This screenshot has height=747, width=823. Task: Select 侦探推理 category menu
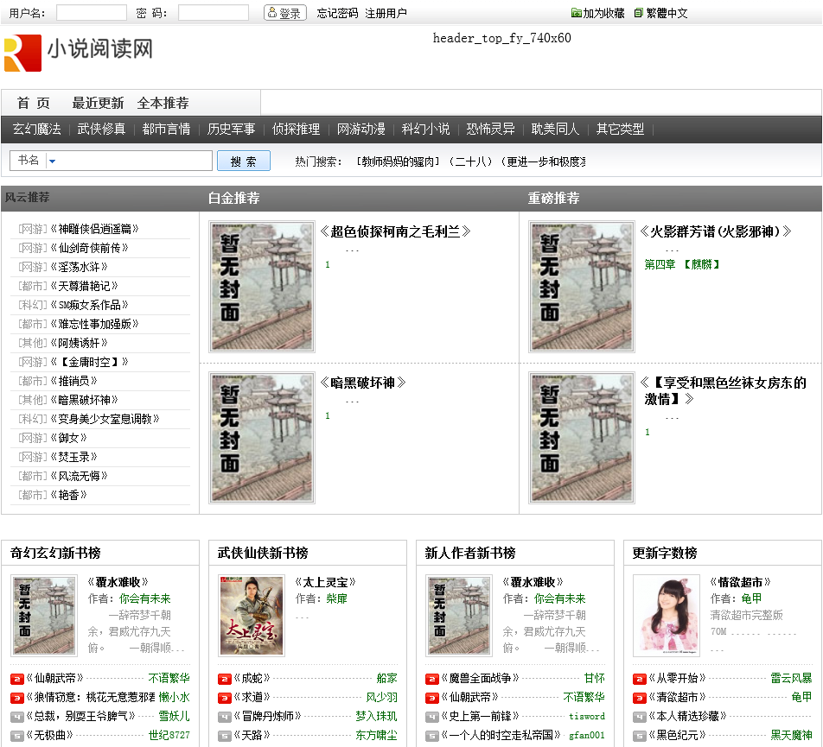pos(296,129)
